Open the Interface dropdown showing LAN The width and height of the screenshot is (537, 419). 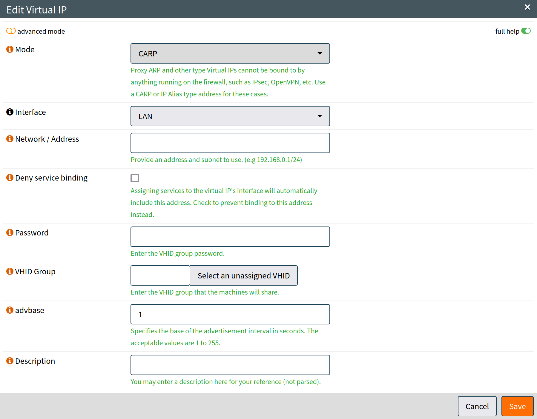click(x=230, y=116)
